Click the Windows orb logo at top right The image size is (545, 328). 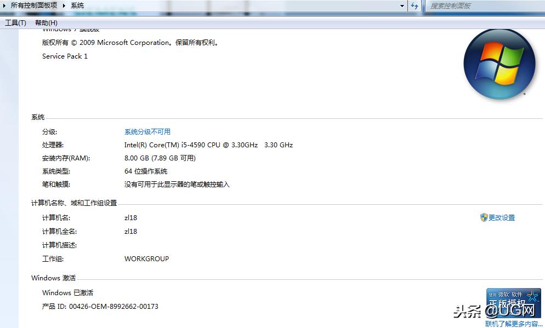(x=499, y=64)
